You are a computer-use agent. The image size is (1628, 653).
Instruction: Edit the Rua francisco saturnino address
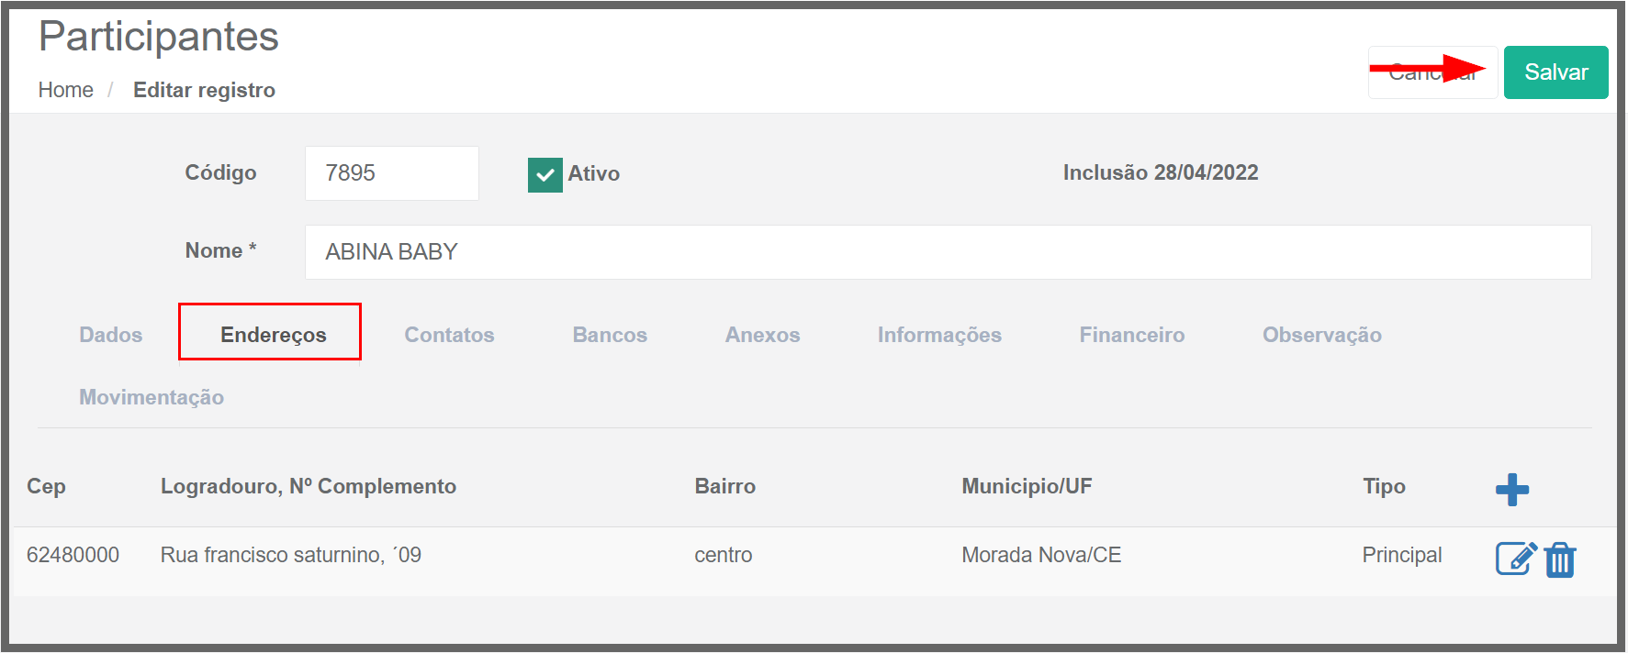(x=1515, y=558)
